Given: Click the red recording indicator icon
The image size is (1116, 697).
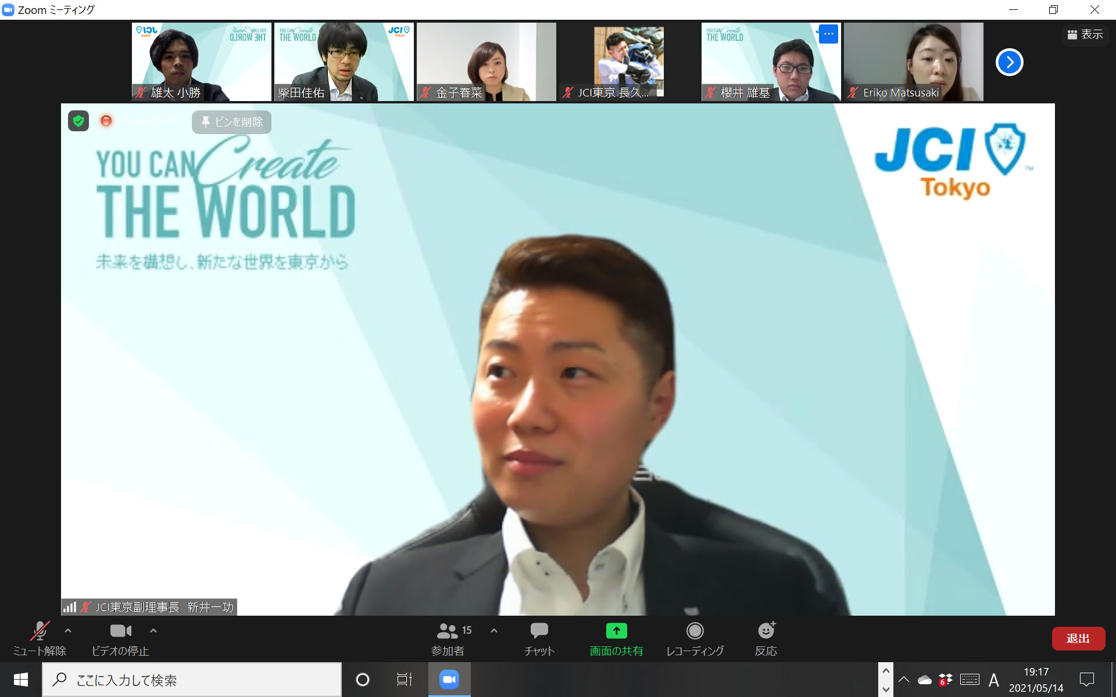Looking at the screenshot, I should 106,121.
